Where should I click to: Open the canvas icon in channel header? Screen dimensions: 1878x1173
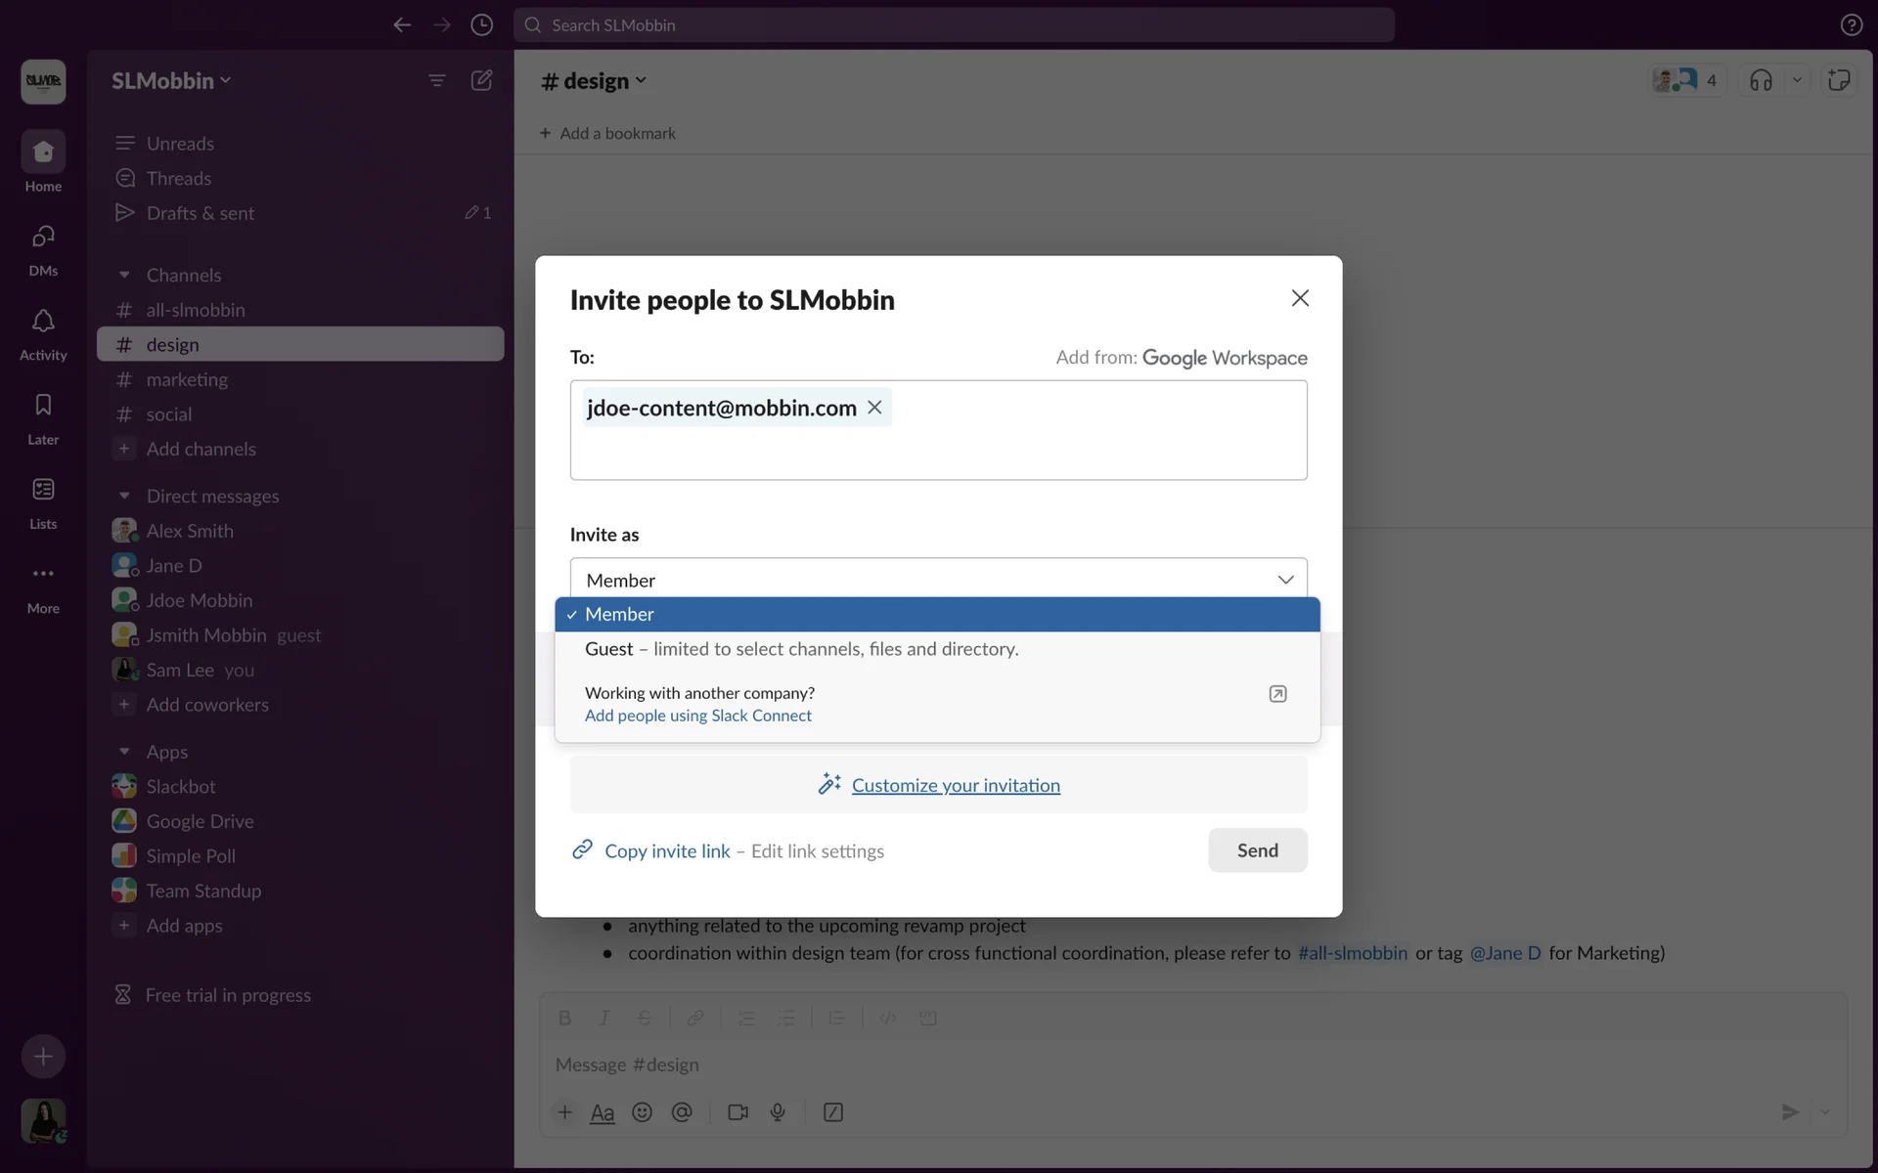[1839, 80]
